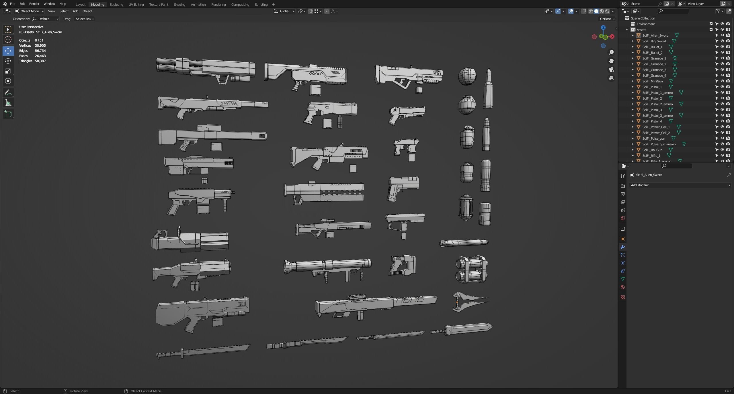Open the Add Modifier dropdown
Viewport: 734px width, 394px height.
680,185
